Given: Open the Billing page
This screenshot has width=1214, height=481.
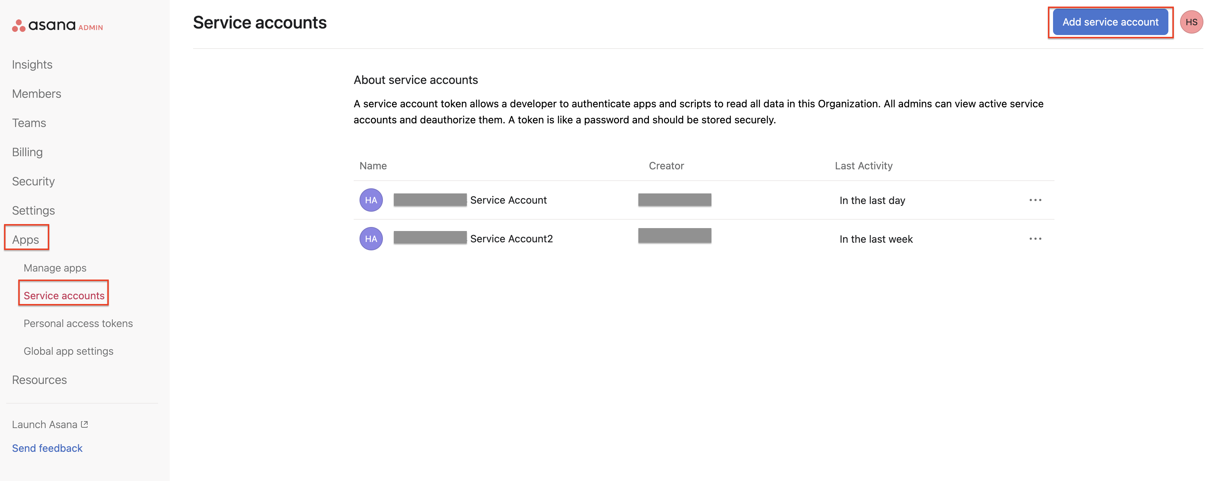Looking at the screenshot, I should (x=27, y=152).
